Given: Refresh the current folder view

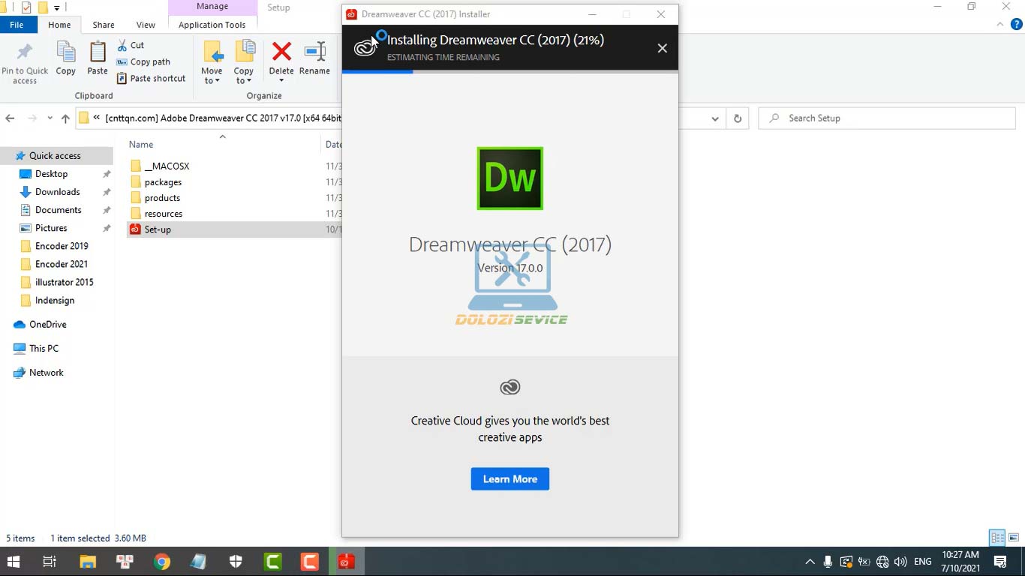Looking at the screenshot, I should [738, 118].
